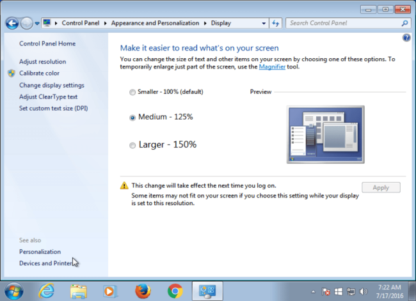This screenshot has height=301, width=416.
Task: Click the yellow warning icon
Action: point(124,186)
